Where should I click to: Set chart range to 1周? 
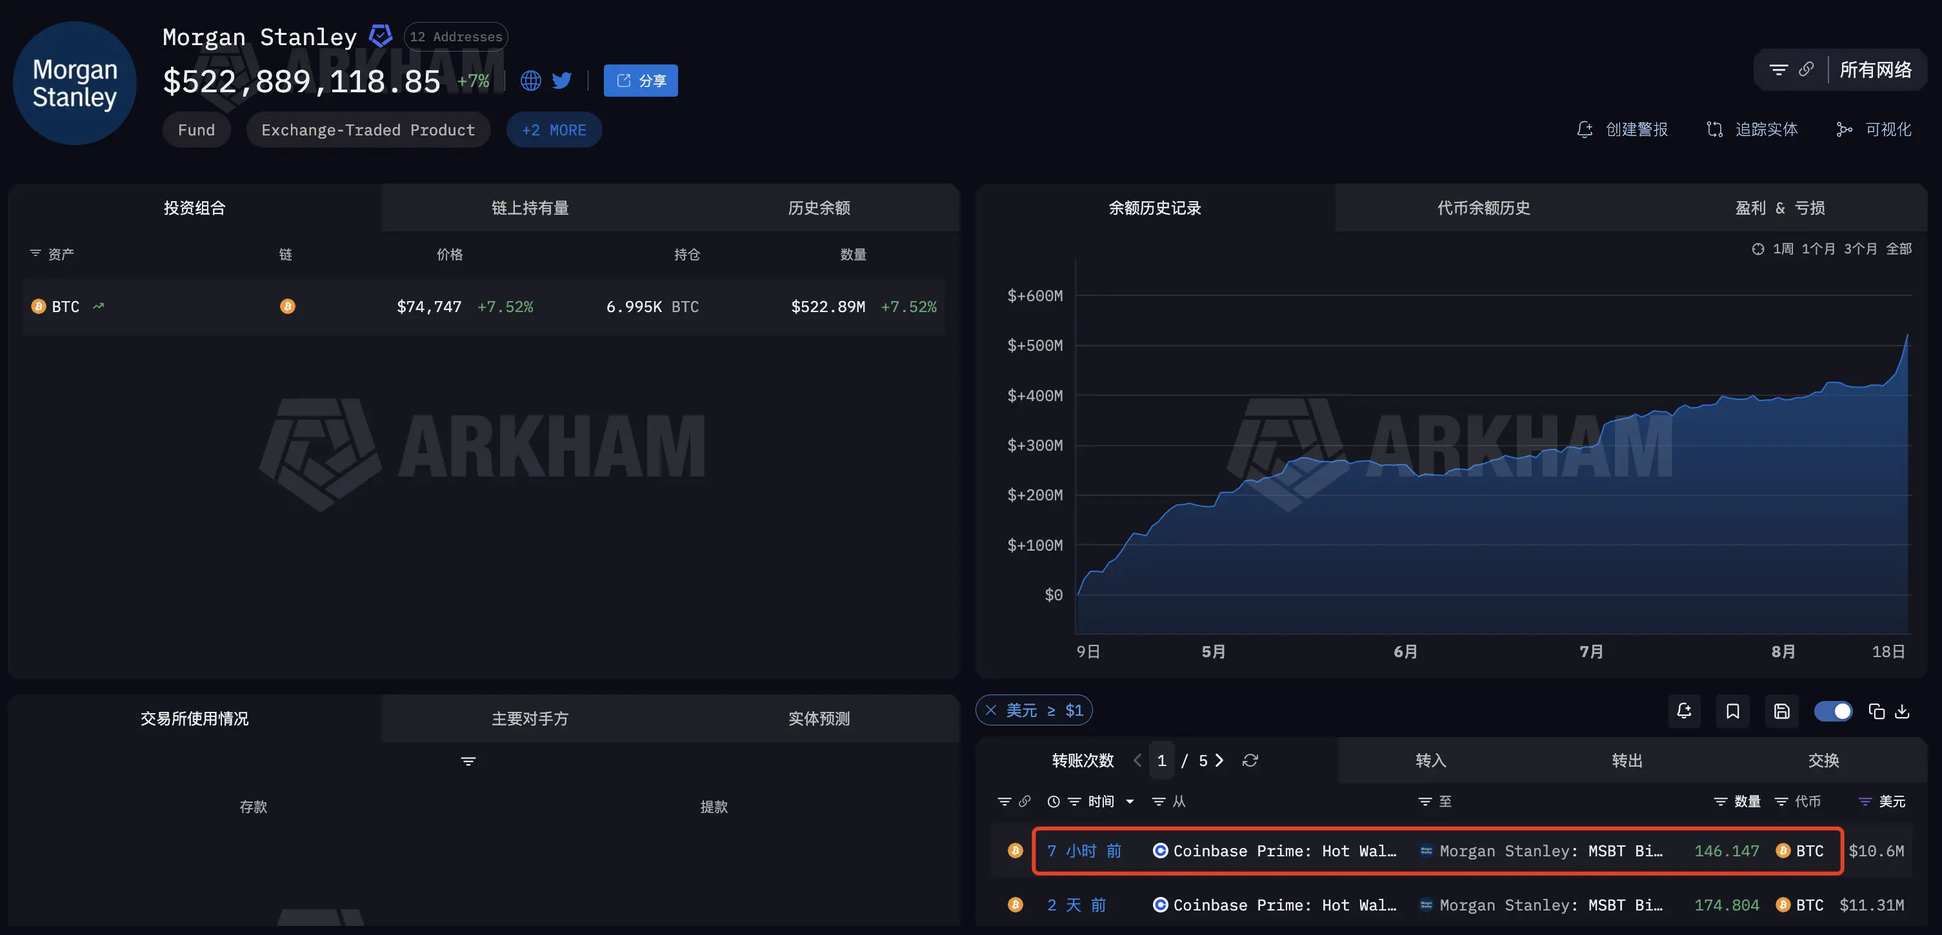pyautogui.click(x=1783, y=249)
